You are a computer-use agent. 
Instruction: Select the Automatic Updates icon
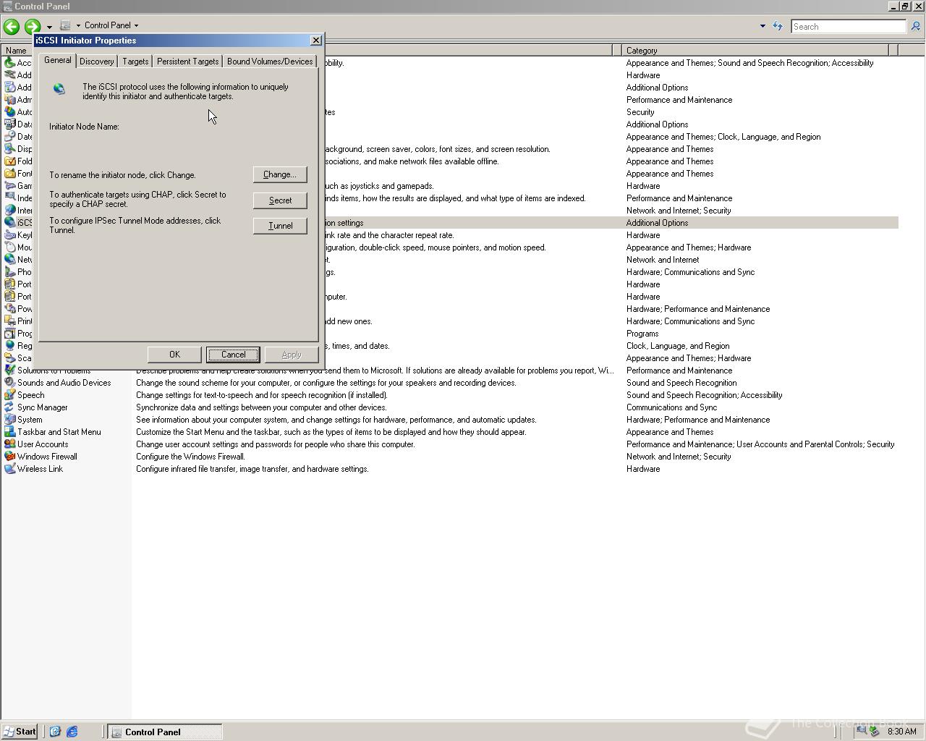click(x=9, y=112)
